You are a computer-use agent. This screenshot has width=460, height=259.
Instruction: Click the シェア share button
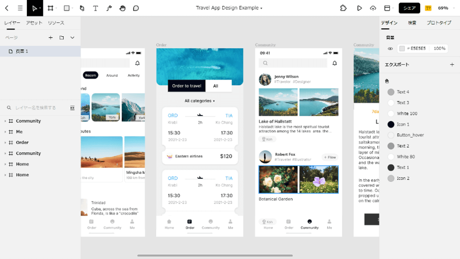[409, 8]
